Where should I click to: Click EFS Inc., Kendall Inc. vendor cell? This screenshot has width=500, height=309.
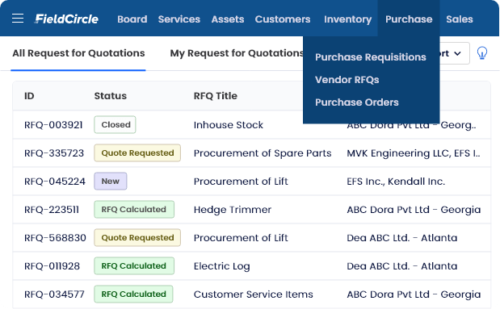click(x=396, y=182)
